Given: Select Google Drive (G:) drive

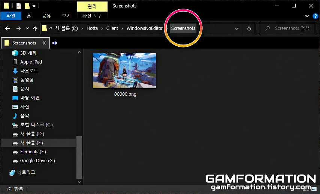Looking at the screenshot, I should [x=34, y=161].
